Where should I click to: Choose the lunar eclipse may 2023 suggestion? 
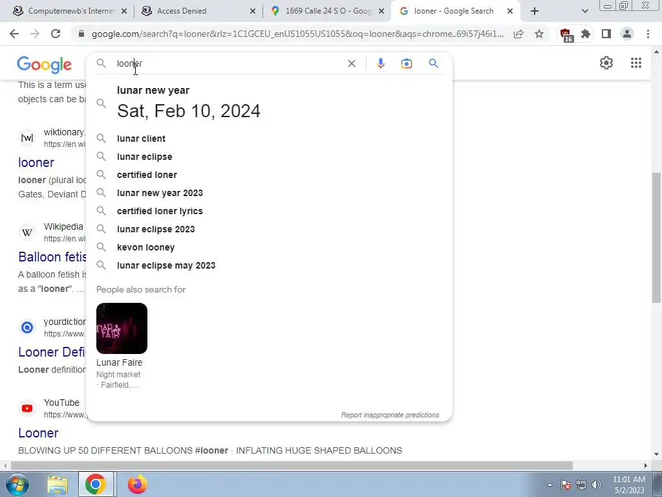[x=269, y=265]
